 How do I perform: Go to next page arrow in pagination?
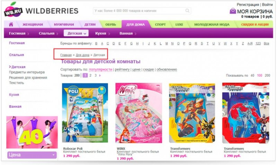[100, 75]
